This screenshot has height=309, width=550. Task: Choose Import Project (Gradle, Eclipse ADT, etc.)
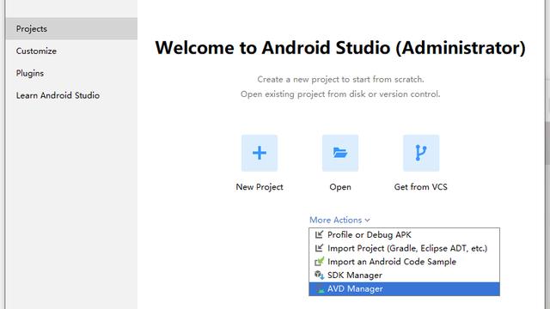404,248
